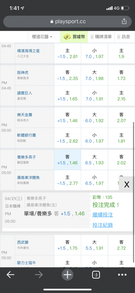Open the 買噱幣 tab

[x=74, y=37]
